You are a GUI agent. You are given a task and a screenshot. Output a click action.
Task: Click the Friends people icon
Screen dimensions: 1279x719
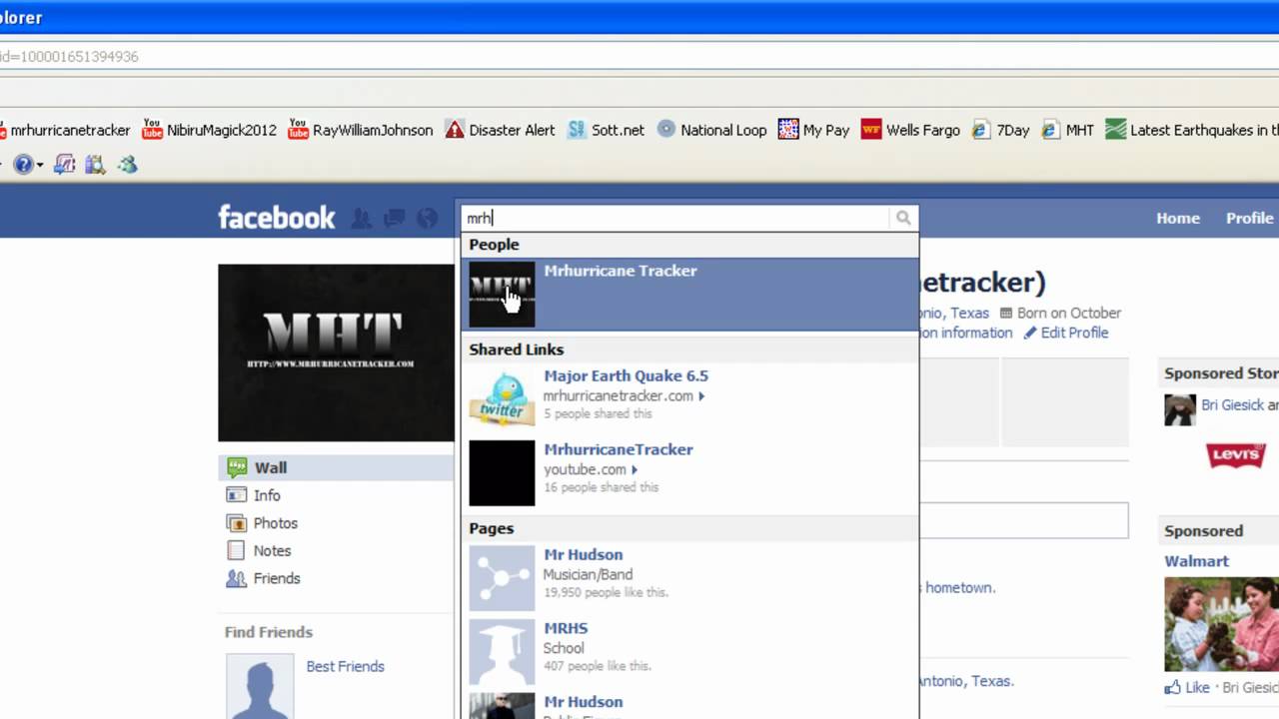(x=236, y=578)
